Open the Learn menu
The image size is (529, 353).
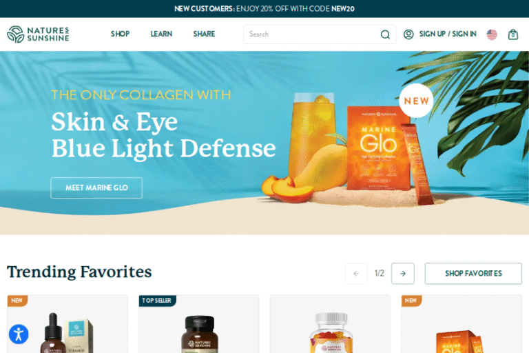[161, 34]
